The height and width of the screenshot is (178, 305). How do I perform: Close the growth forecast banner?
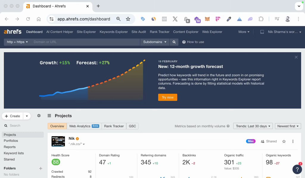[x=296, y=57]
